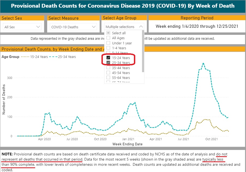246x172 pixels.
Task: Select the 55-64 Years checkbox
Action: [108, 78]
